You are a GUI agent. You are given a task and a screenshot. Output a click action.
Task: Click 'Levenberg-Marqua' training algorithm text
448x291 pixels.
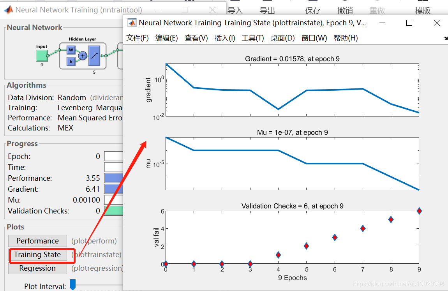click(x=90, y=108)
